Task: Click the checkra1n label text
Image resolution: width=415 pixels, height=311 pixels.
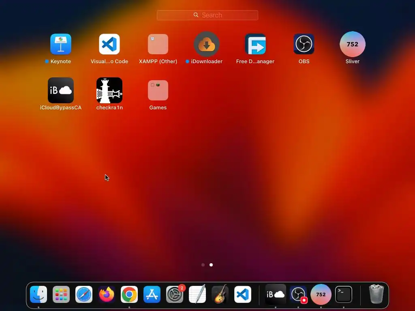Action: pos(109,108)
